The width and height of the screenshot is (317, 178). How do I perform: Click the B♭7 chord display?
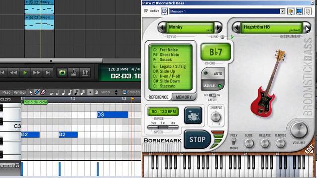click(x=216, y=52)
